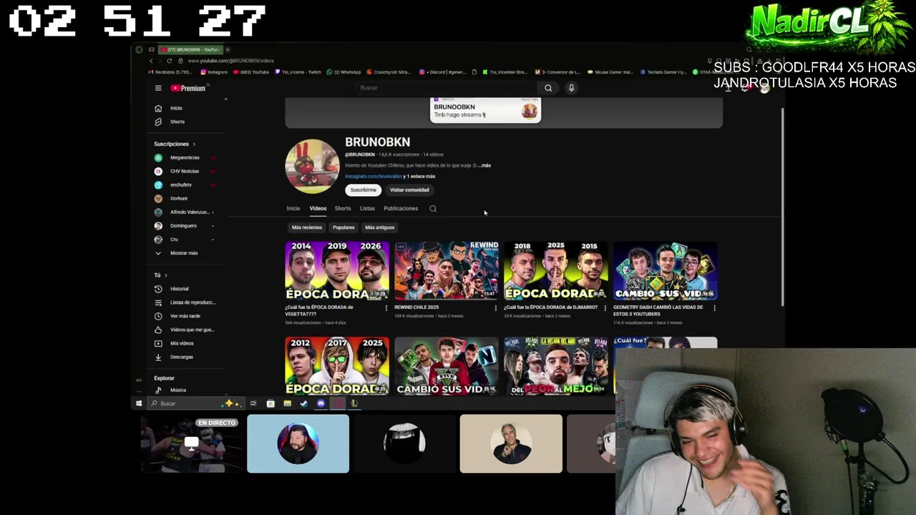The width and height of the screenshot is (916, 515).
Task: Switch to channel Listas tab
Action: point(367,209)
